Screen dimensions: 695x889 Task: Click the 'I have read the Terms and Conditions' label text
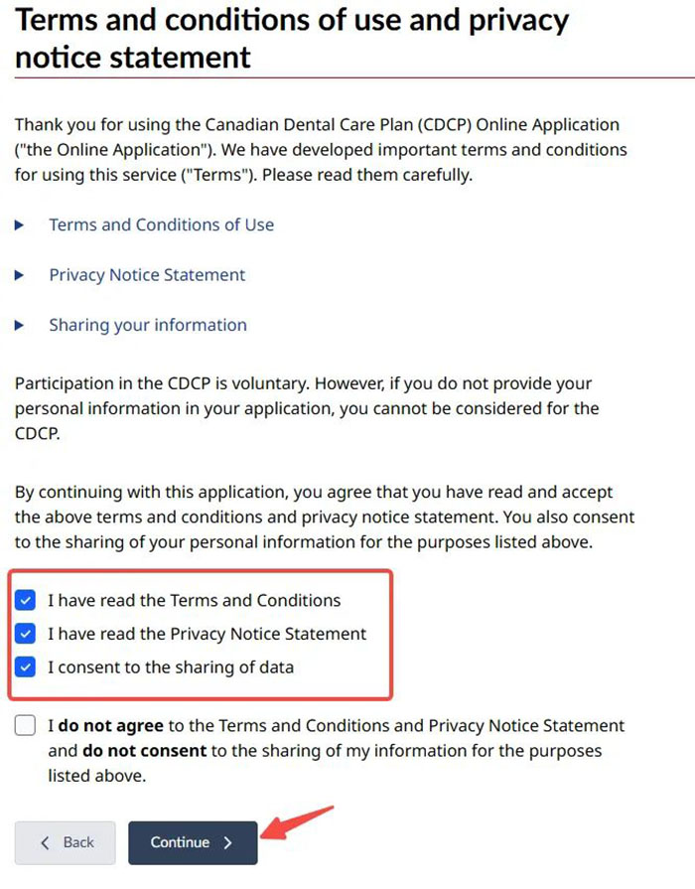click(194, 601)
